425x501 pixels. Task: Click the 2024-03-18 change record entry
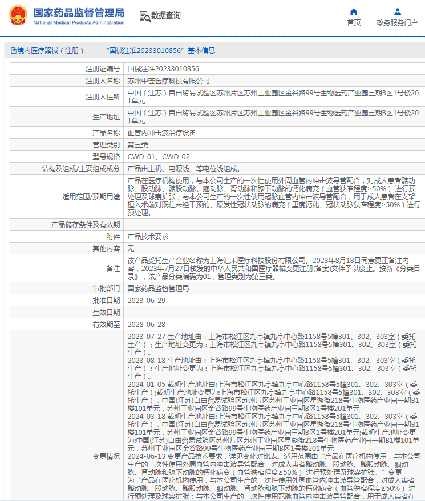click(273, 433)
